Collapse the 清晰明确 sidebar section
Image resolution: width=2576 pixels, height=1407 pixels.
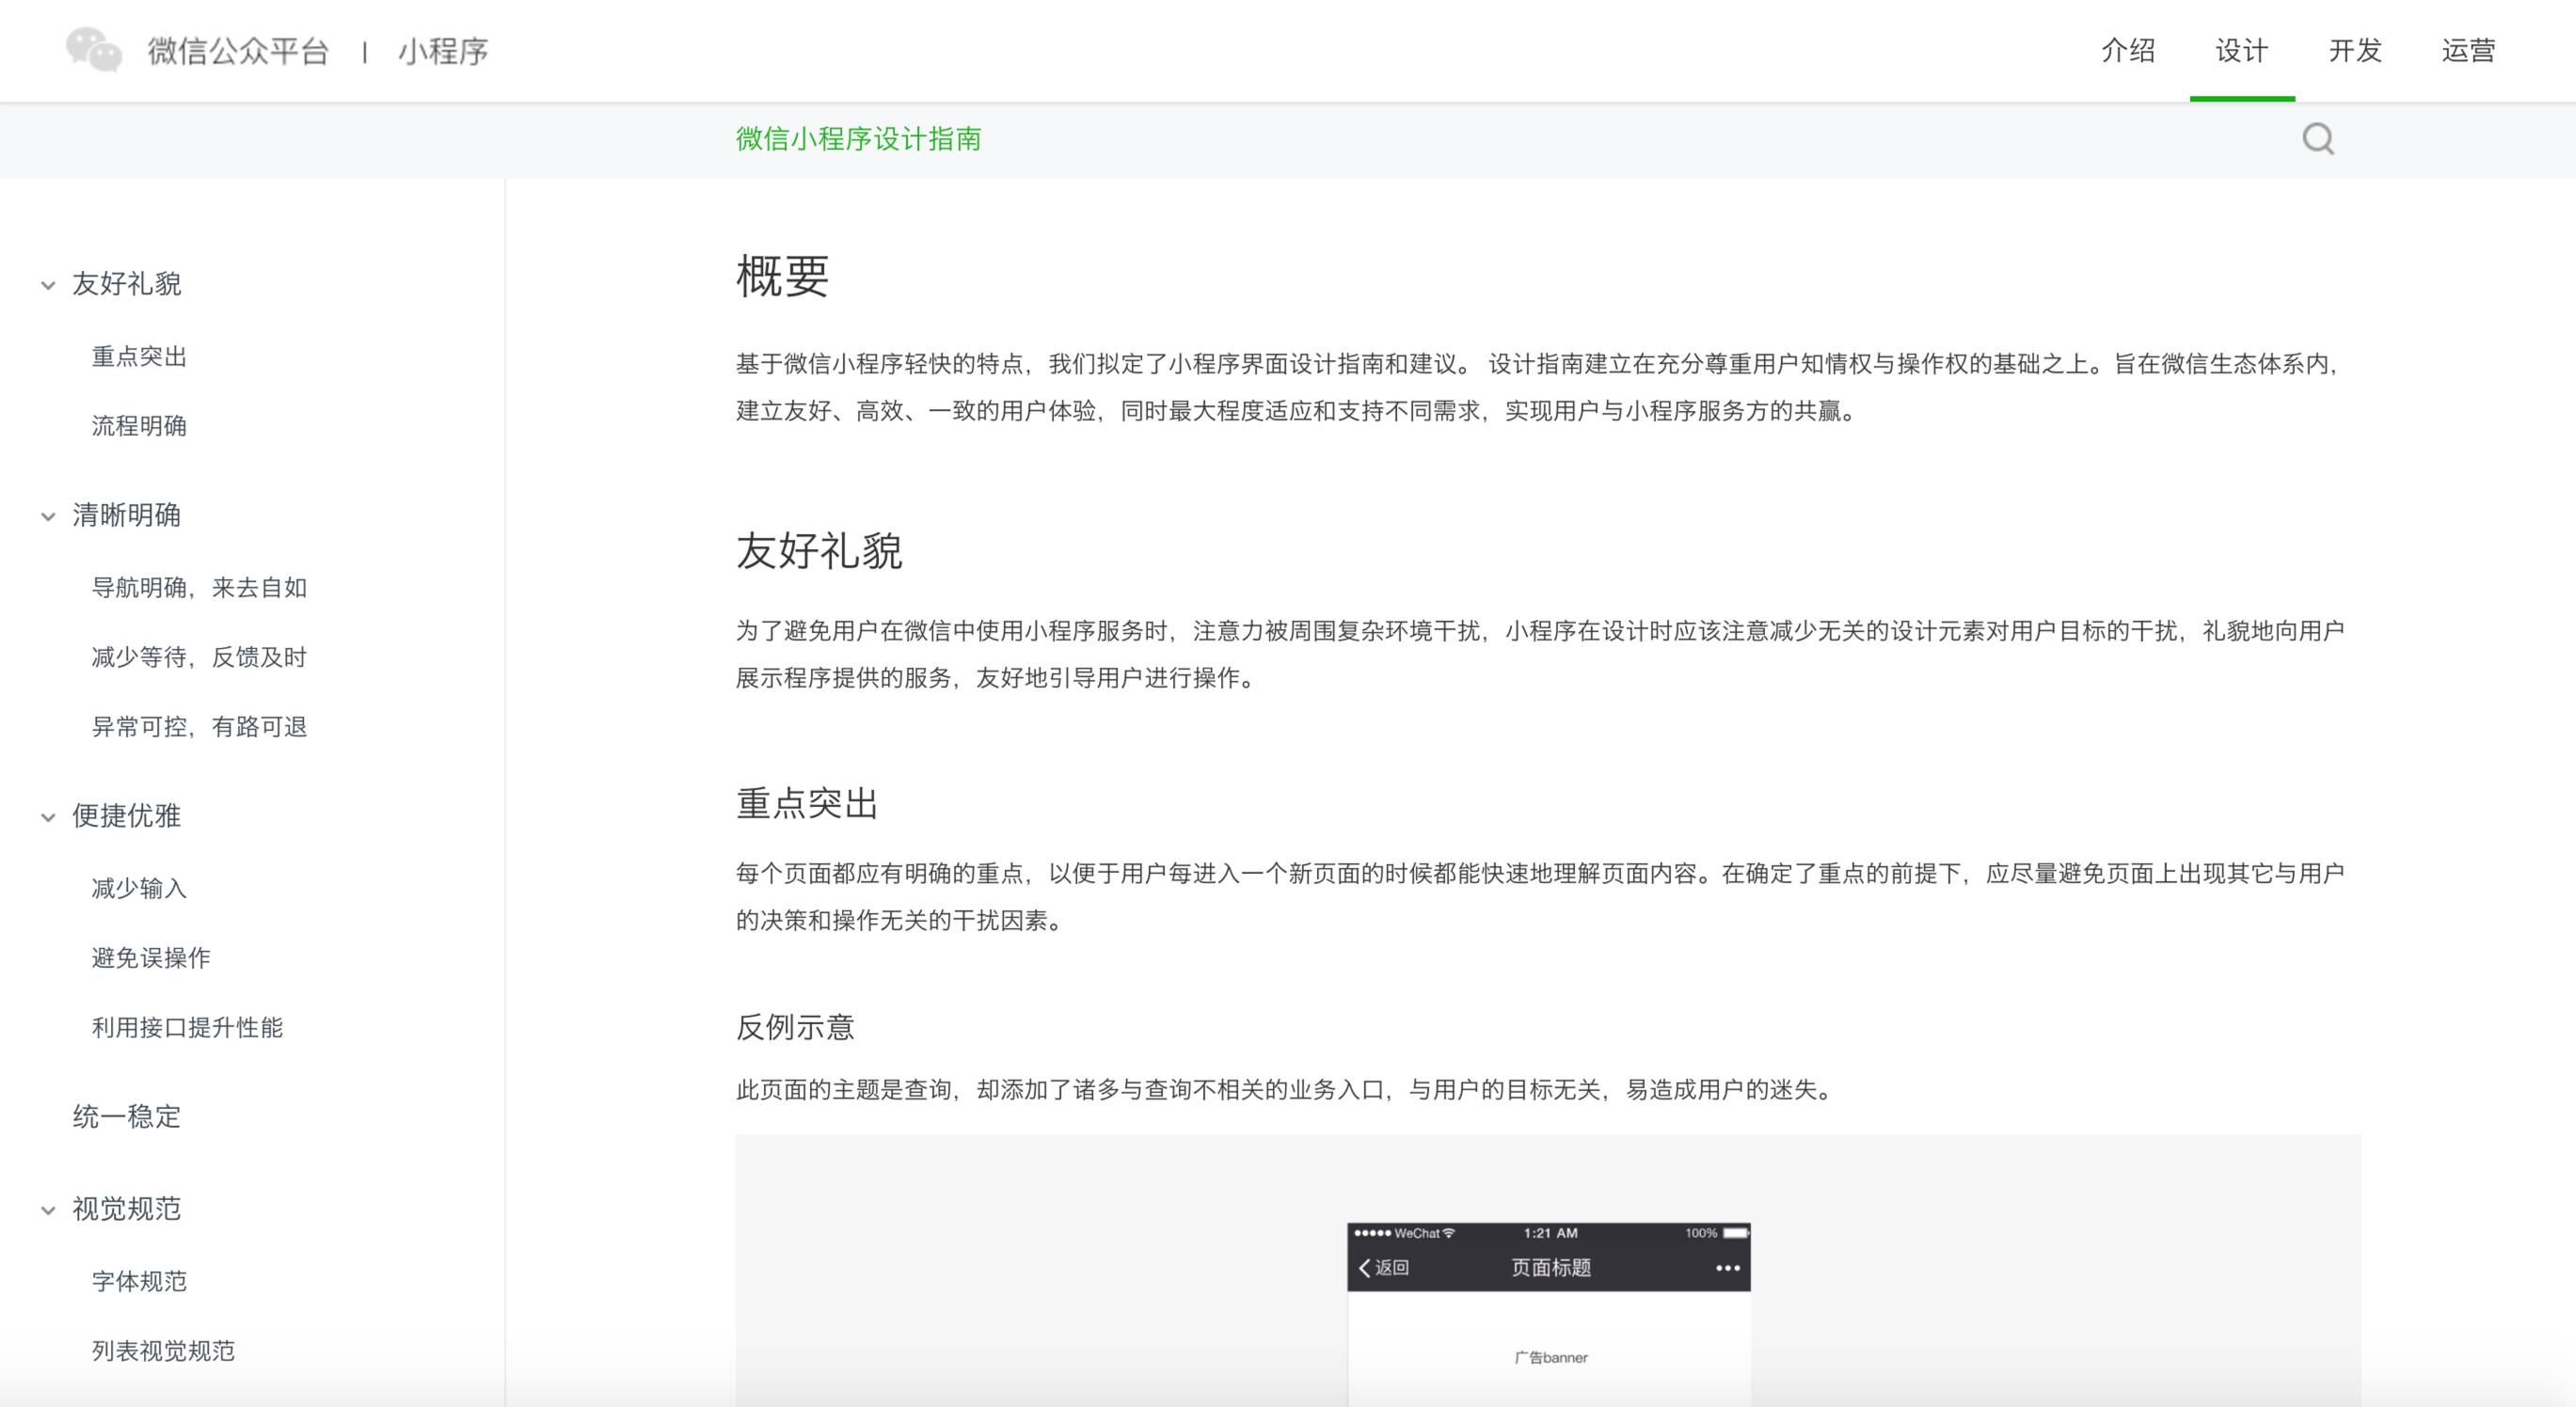(48, 516)
